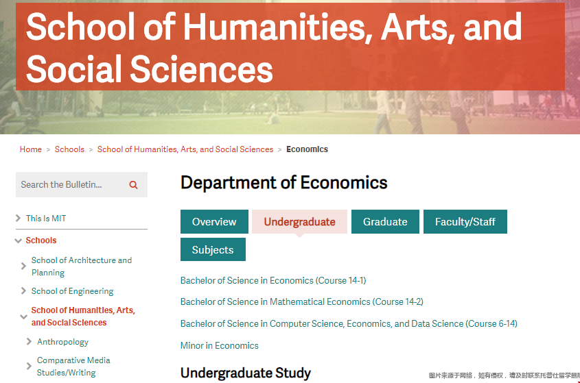Expand School of Architecture and Planning
Viewport: 580px width, 383px height.
[x=24, y=267]
